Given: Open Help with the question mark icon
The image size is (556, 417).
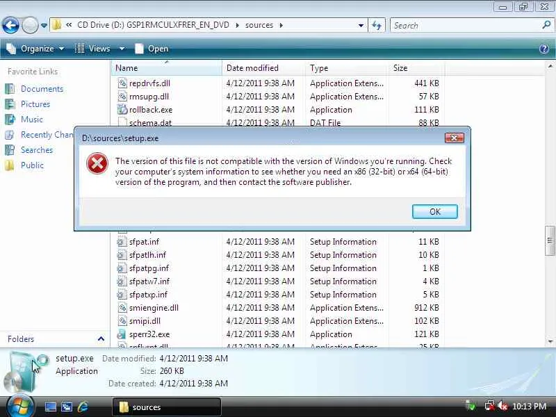Looking at the screenshot, I should pos(544,49).
